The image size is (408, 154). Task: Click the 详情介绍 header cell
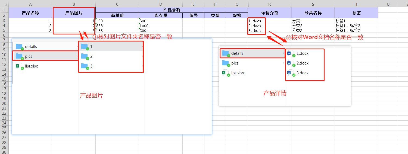tap(269, 12)
